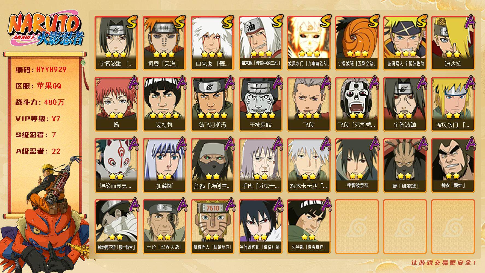Open the 飞段 three-star card
The image size is (485, 273).
tap(308, 104)
